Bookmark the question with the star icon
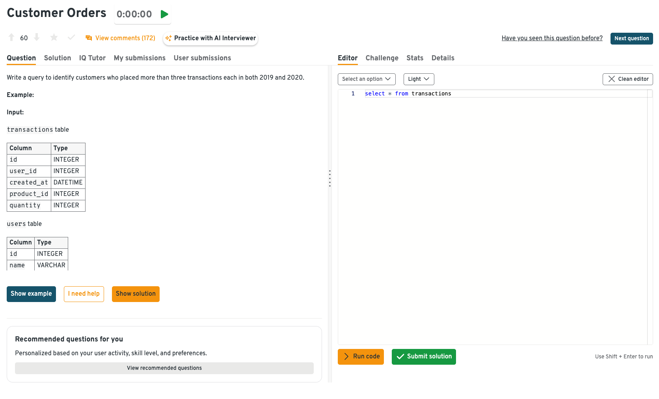 click(x=54, y=37)
